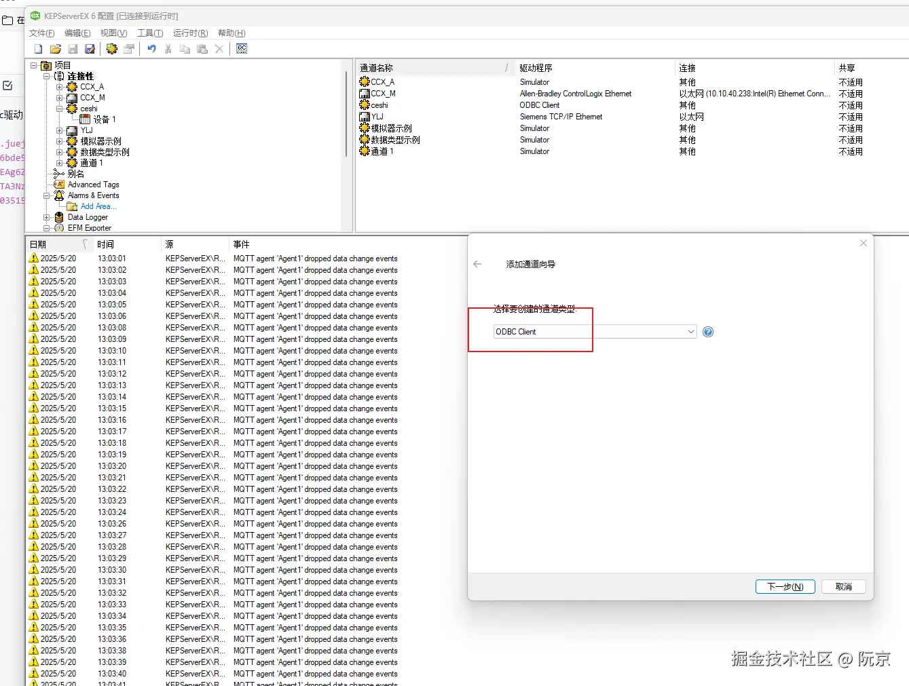Open the 帮助(H) menu
Viewport: 909px width, 686px height.
[231, 33]
